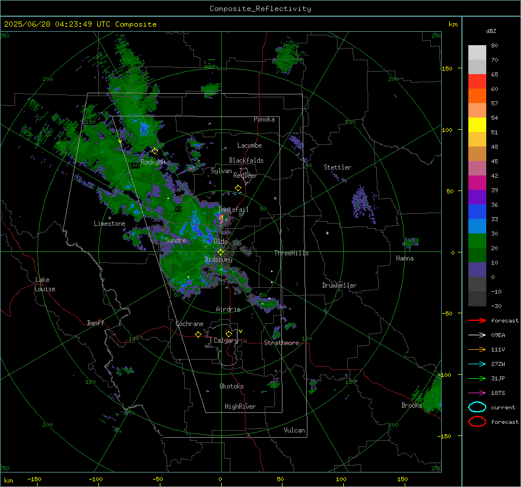Click the green 31JP arrow legend icon
The height and width of the screenshot is (487, 521).
point(477,378)
